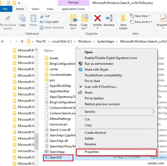Viewport: 167px width, 166px height.
Task: Click Local Disk (C:) breadcrumb
Action: (62, 41)
